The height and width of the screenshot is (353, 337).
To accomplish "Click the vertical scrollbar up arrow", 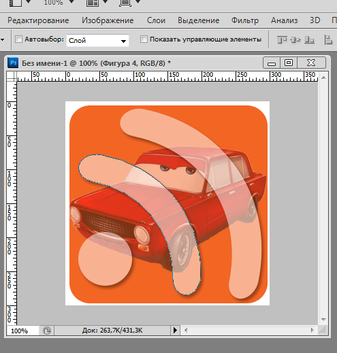I will (323, 78).
